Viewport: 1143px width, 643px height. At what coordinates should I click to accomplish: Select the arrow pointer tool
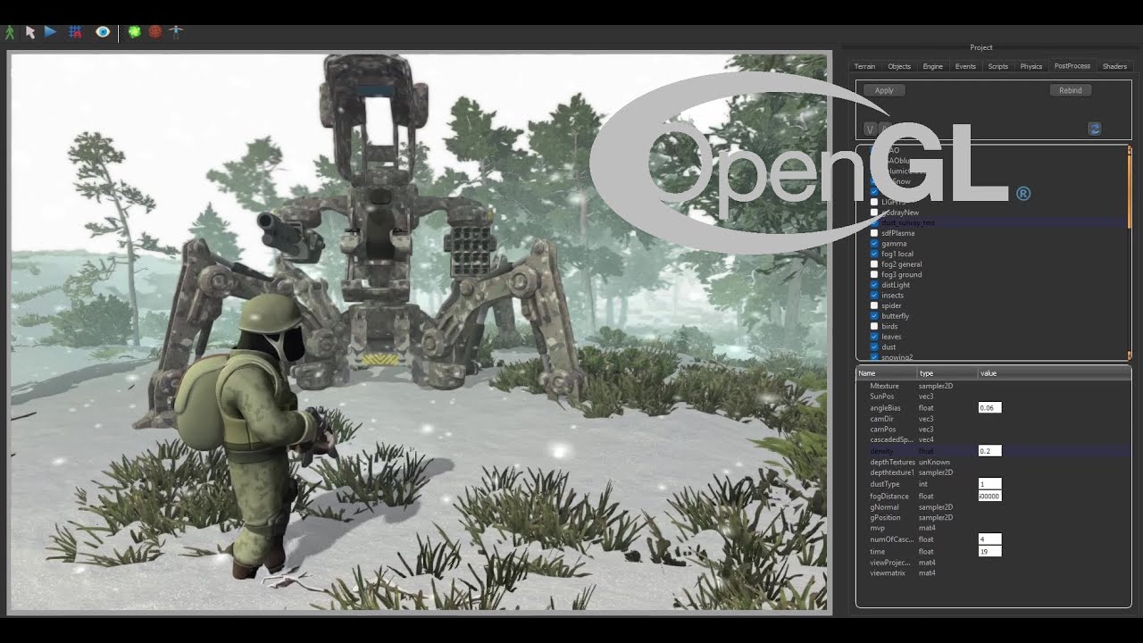[x=30, y=32]
